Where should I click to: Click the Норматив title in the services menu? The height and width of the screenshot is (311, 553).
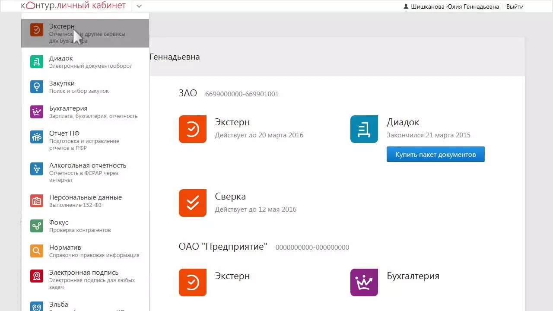click(65, 248)
